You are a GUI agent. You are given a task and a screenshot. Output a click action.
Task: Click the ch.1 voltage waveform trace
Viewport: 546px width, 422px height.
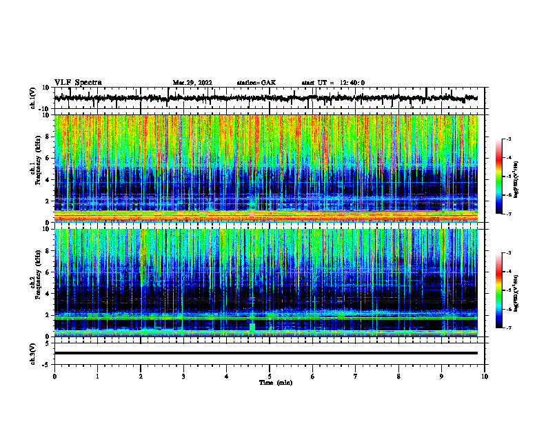click(x=265, y=98)
